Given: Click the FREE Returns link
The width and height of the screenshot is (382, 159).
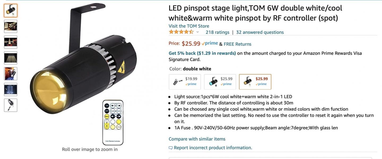Looking at the screenshot, I should (237, 44).
